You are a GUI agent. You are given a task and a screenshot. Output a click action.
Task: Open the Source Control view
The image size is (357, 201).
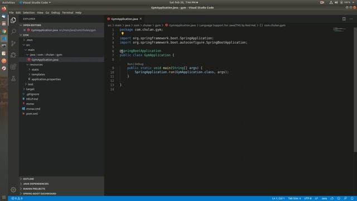(x=13, y=44)
